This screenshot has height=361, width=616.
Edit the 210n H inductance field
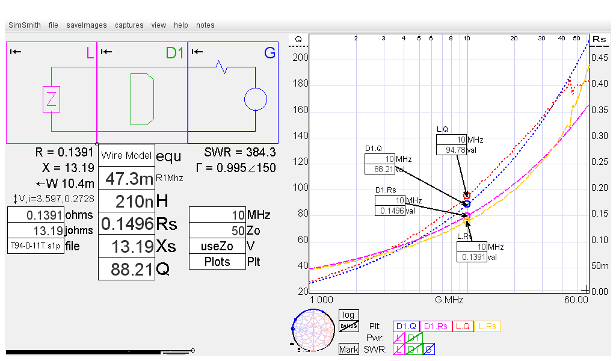click(x=126, y=201)
